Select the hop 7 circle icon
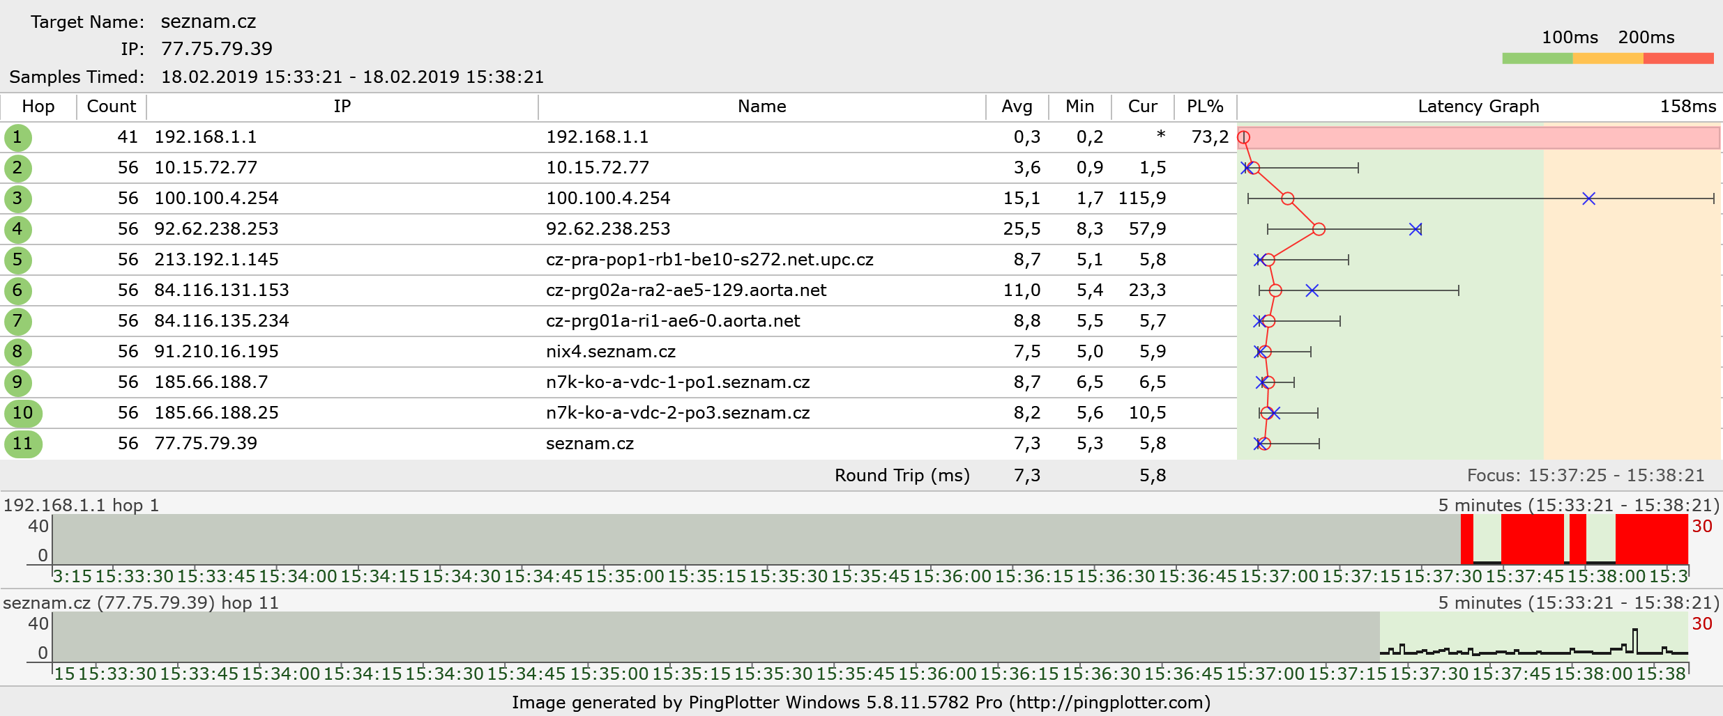This screenshot has width=1723, height=716. pos(17,321)
